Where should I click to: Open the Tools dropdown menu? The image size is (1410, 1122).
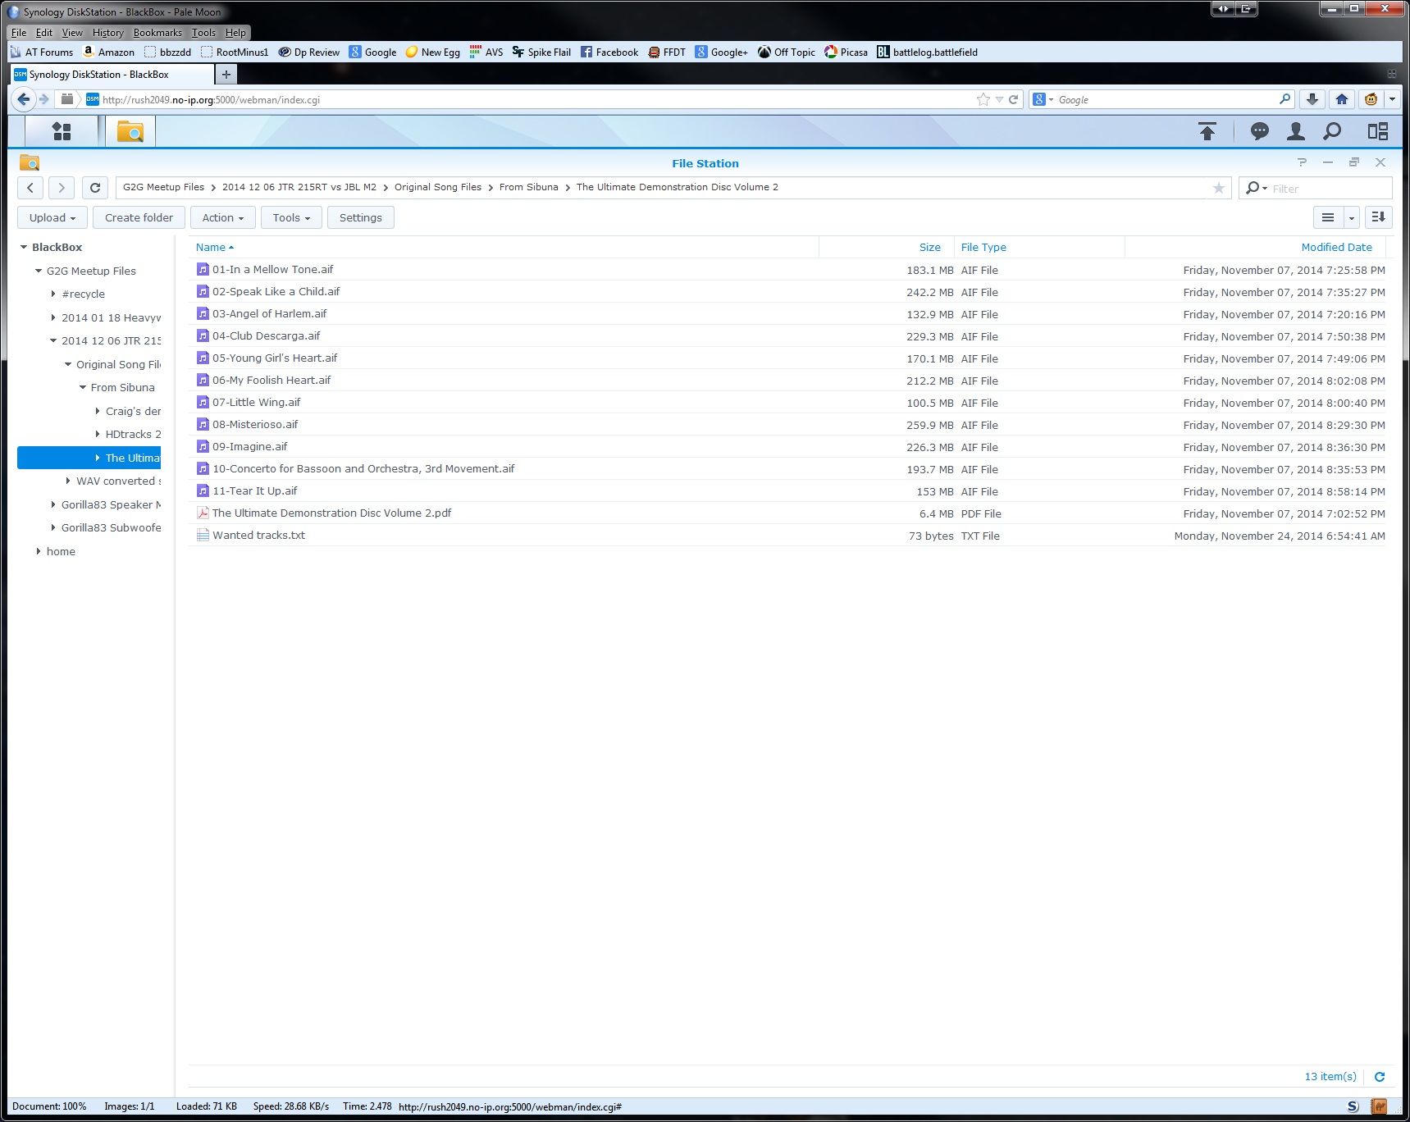(291, 217)
